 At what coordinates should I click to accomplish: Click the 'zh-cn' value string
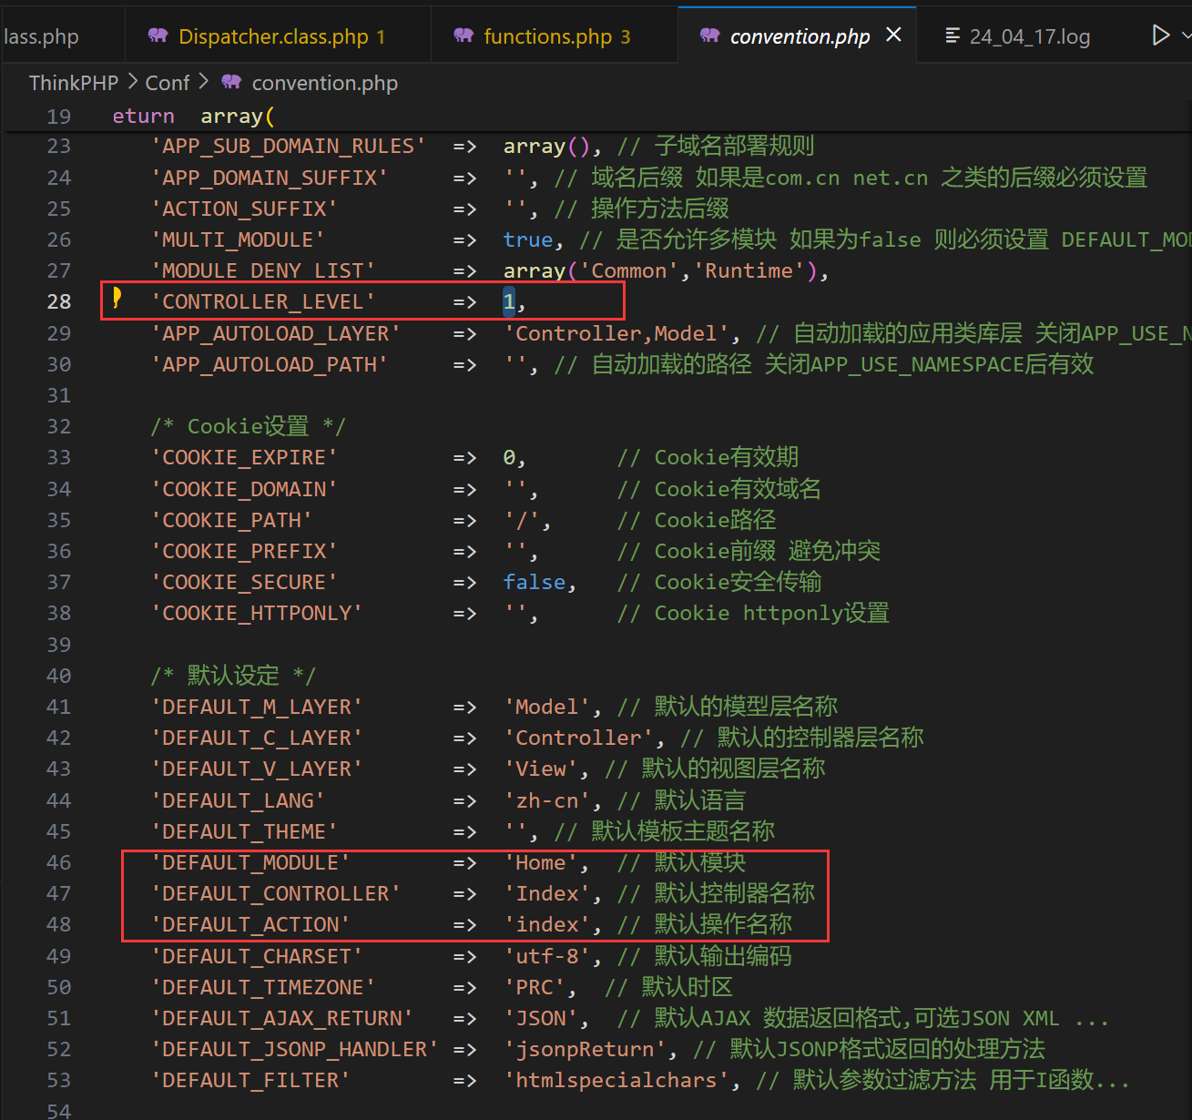[547, 800]
